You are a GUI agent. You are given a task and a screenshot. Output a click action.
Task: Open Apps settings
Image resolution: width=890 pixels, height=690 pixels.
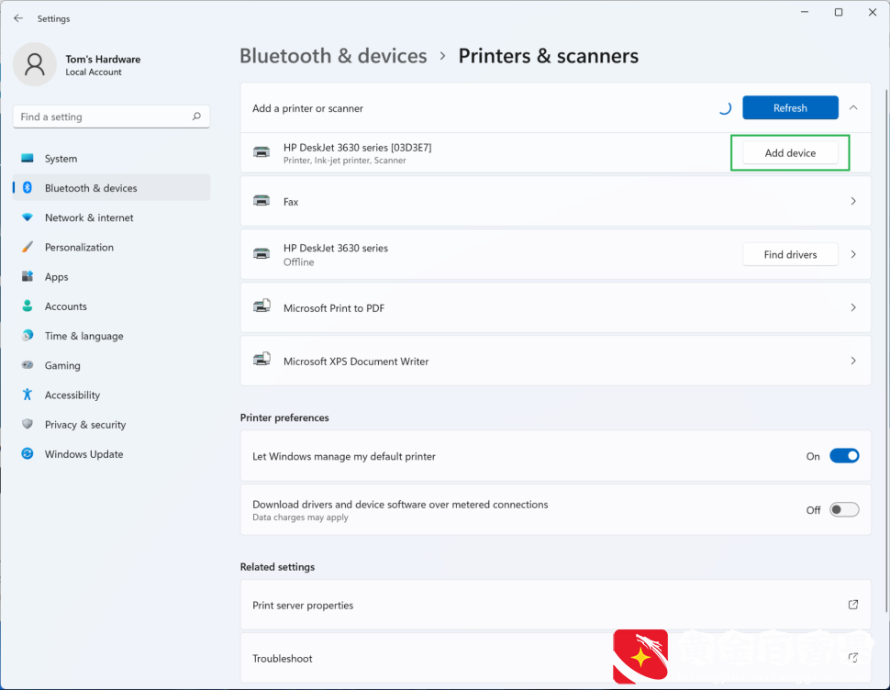pyautogui.click(x=111, y=276)
